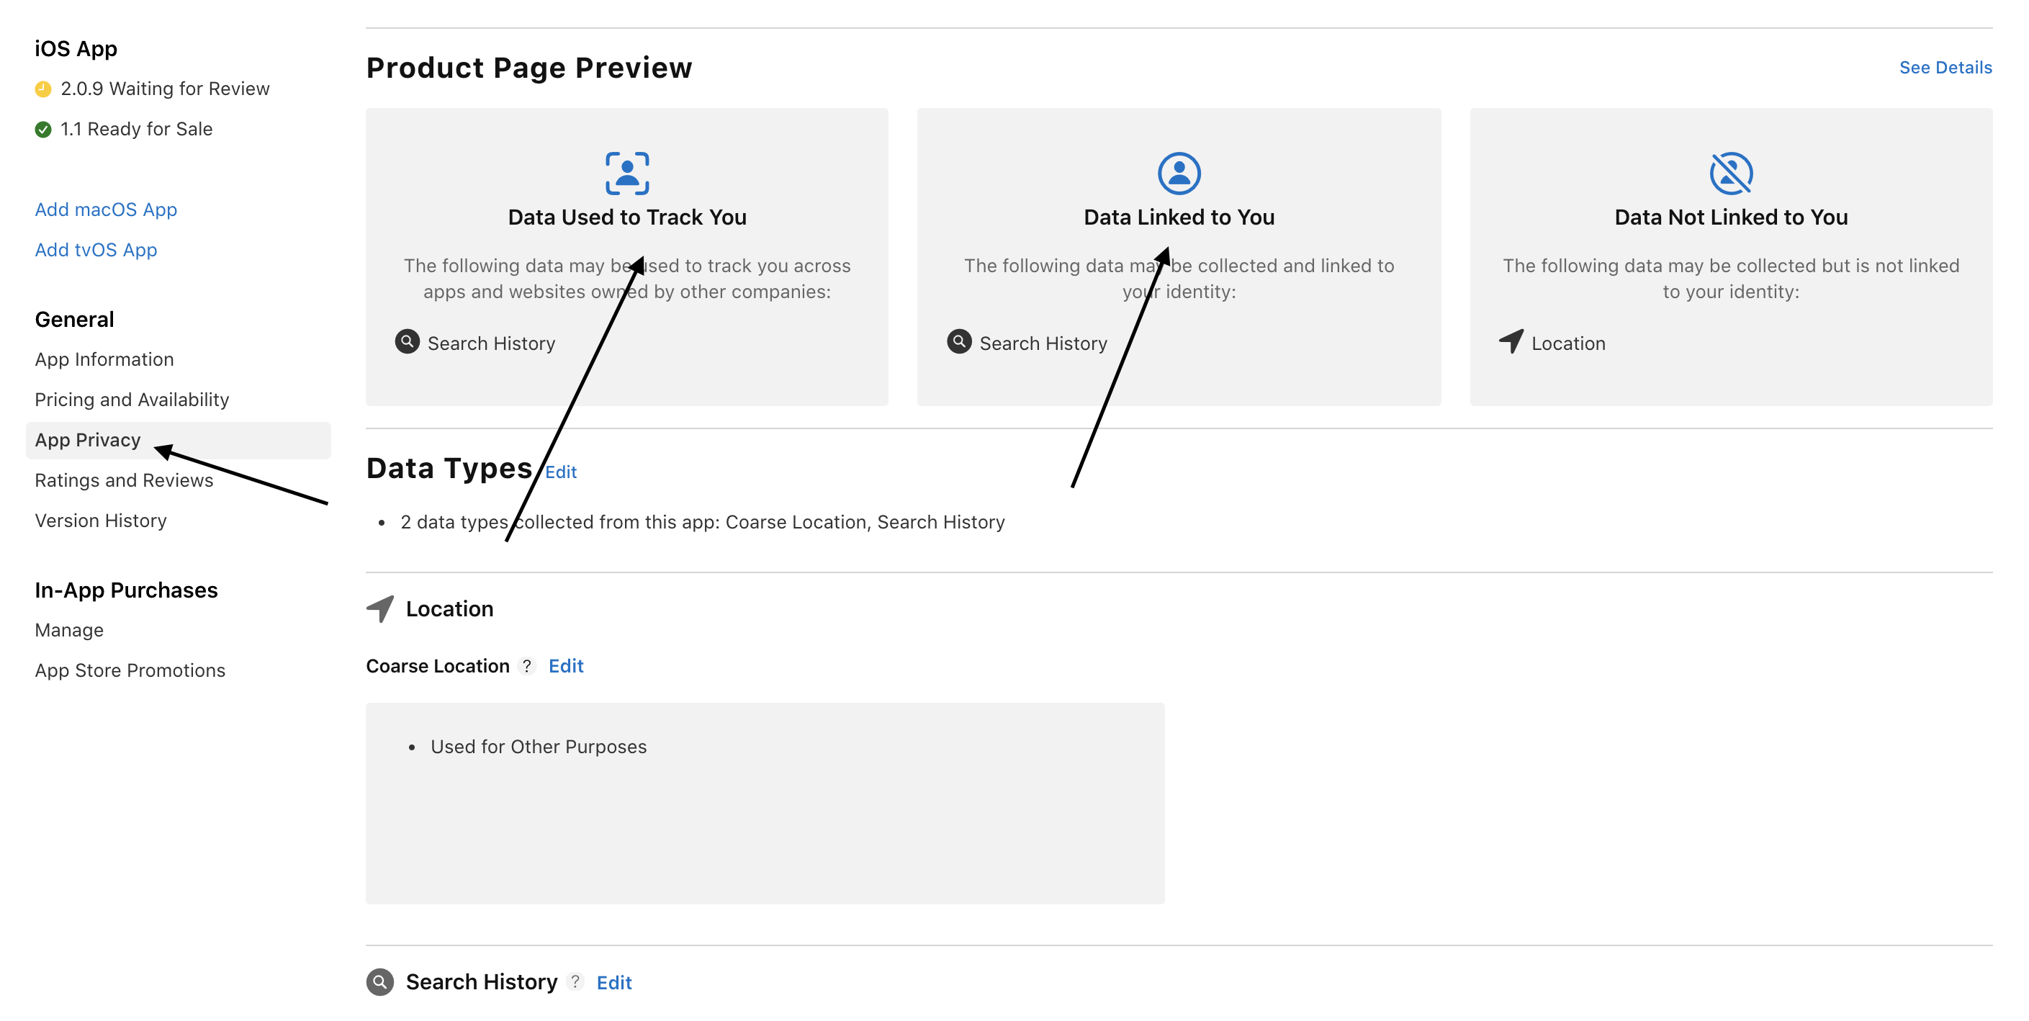The image size is (2029, 1021).
Task: Click the Data Linked to You person icon
Action: click(1179, 174)
